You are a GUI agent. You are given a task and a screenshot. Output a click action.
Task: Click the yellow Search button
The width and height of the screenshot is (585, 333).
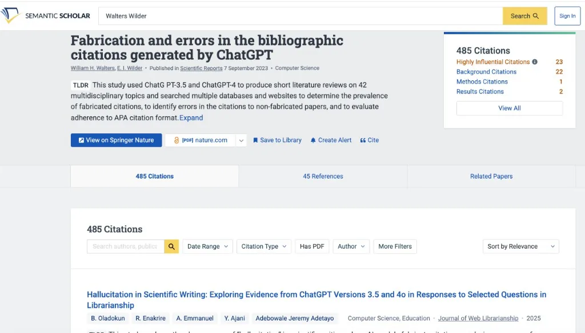tap(524, 16)
